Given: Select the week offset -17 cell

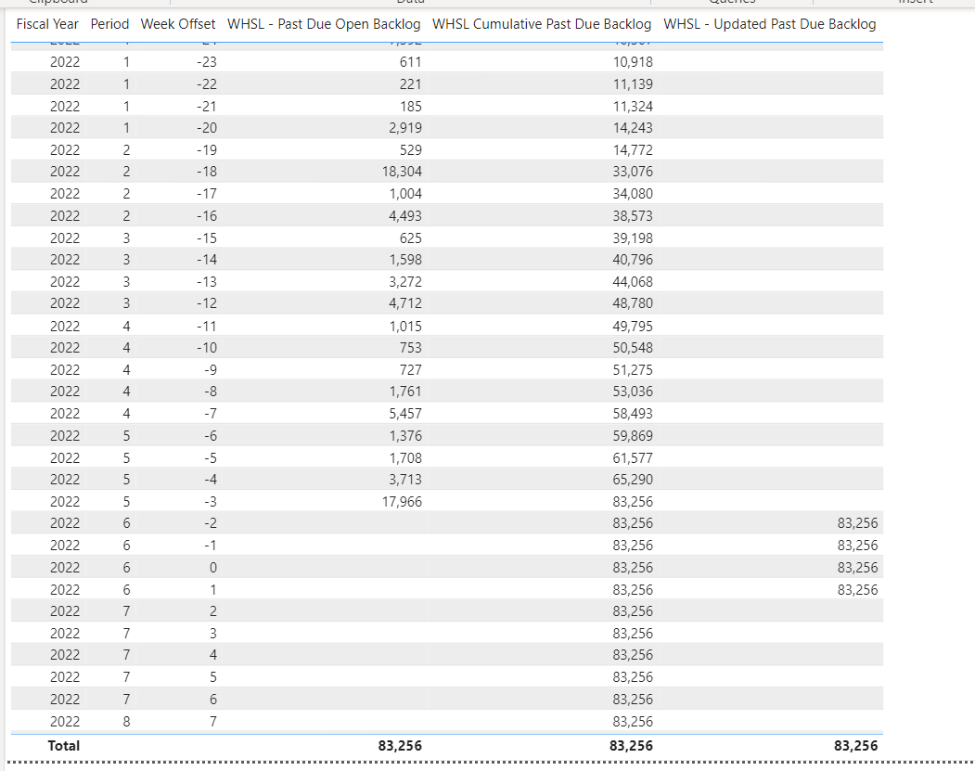Looking at the screenshot, I should point(207,194).
